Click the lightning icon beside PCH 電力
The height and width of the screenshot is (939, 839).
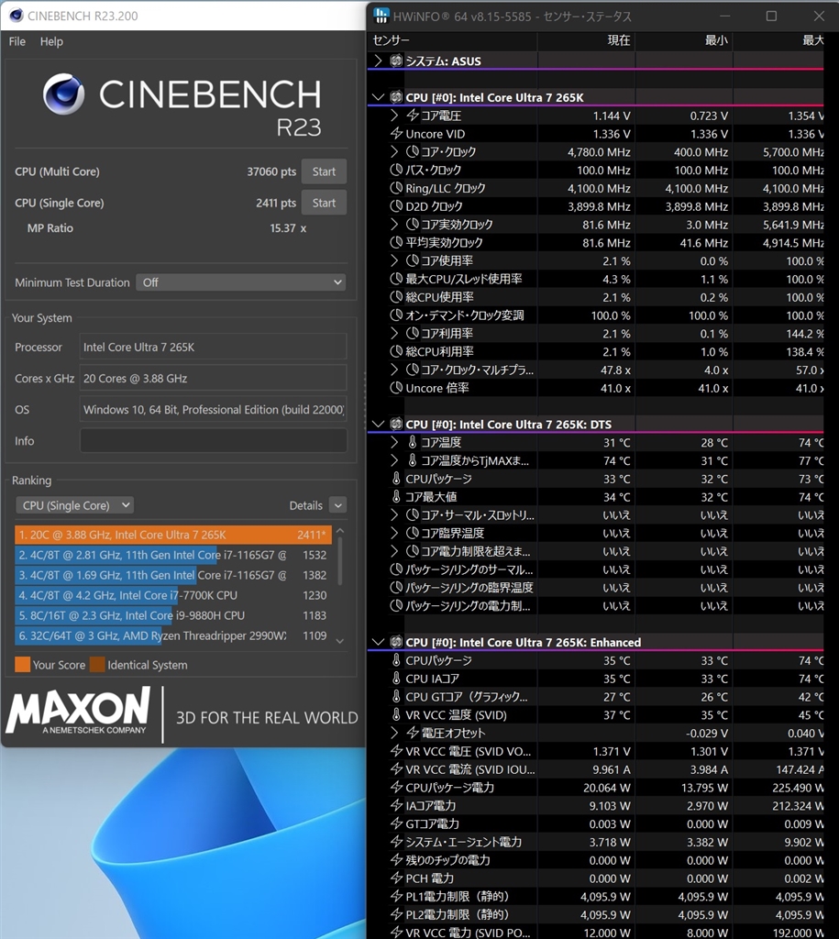click(396, 878)
